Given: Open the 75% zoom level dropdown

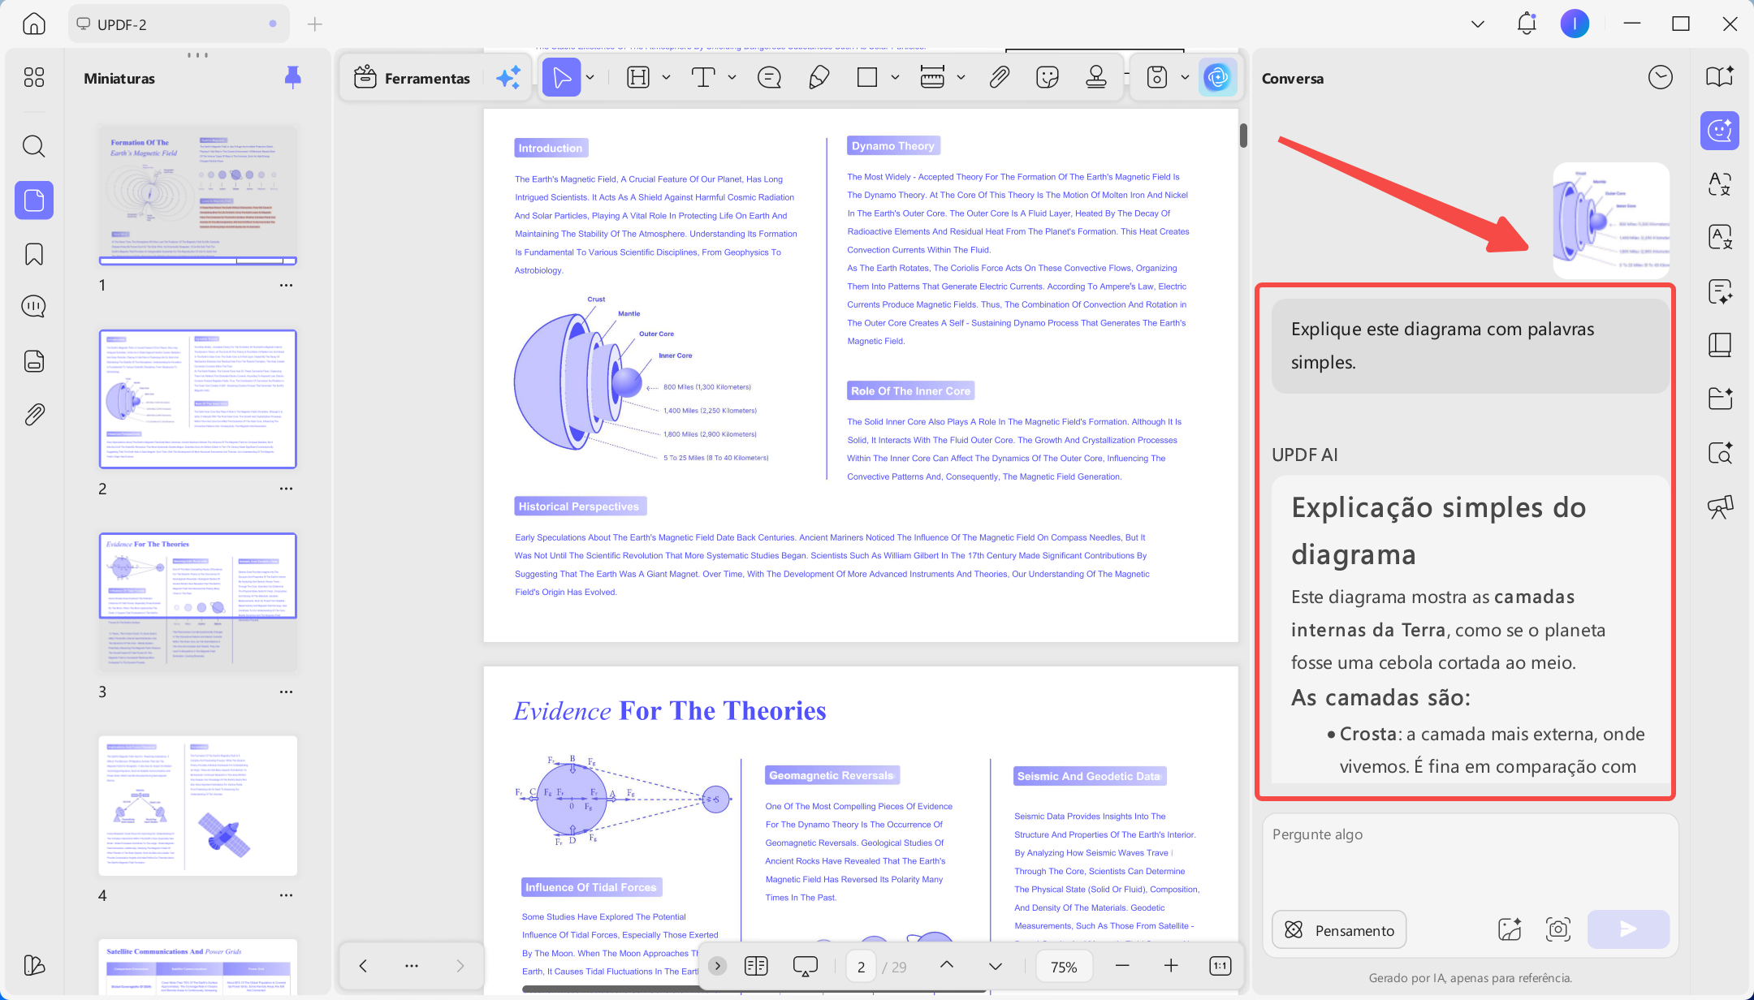Looking at the screenshot, I should (x=1064, y=967).
